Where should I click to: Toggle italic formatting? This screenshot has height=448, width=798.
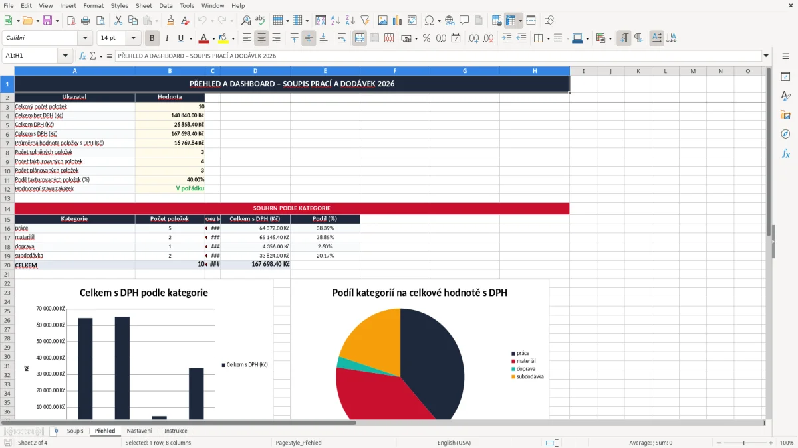pyautogui.click(x=166, y=38)
